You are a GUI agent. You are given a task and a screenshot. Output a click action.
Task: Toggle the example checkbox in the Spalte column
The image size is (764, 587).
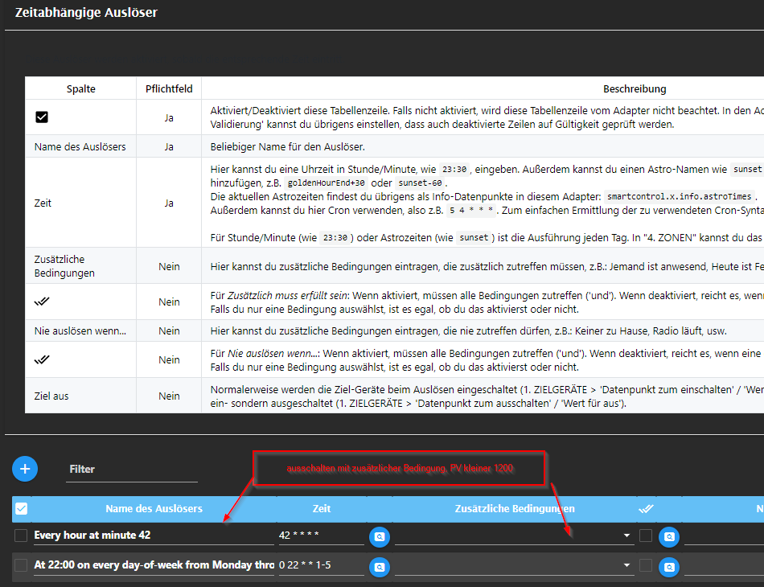pyautogui.click(x=42, y=117)
